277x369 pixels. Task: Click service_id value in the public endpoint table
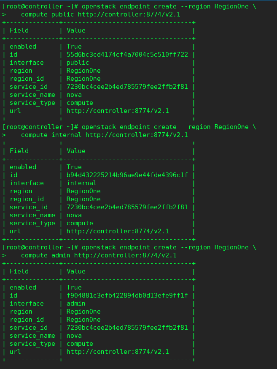pos(127,87)
